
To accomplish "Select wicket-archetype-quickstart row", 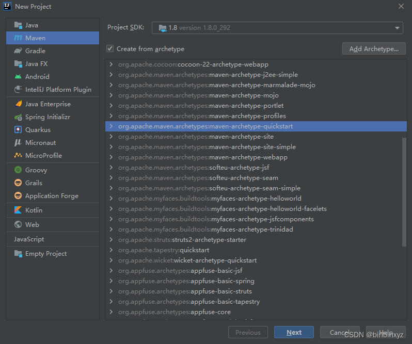I will coord(256,260).
